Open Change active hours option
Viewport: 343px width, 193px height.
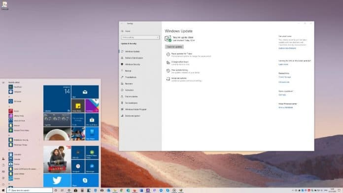coord(178,63)
